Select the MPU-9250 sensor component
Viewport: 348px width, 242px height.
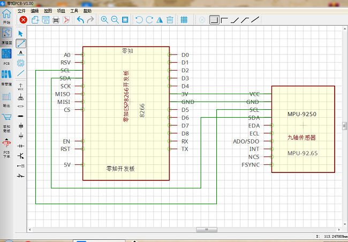tap(303, 129)
